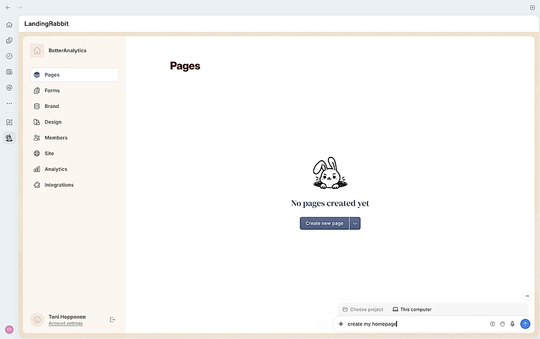Screen dimensions: 540x339
Task: Click the BetterAnalytics house icon
Action: click(37, 51)
